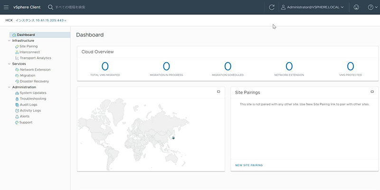Click the user account avatar icon

tap(283, 7)
